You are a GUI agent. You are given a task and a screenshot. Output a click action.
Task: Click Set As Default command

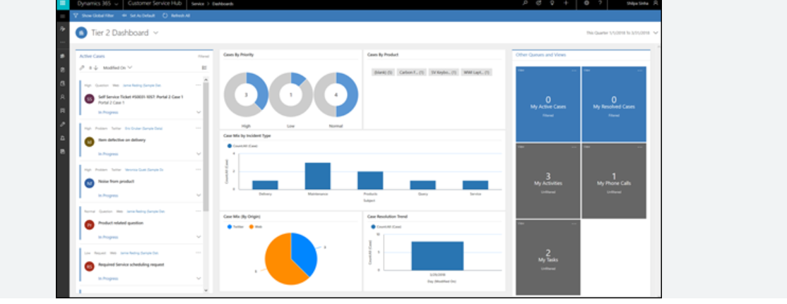139,16
